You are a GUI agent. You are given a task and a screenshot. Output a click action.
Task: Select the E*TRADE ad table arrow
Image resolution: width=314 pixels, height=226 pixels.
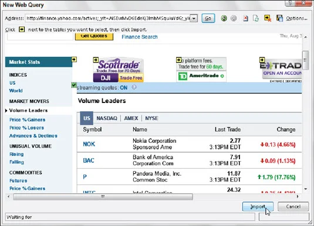(262, 60)
